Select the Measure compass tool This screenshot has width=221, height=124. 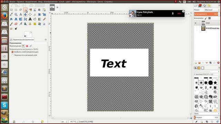[21, 14]
